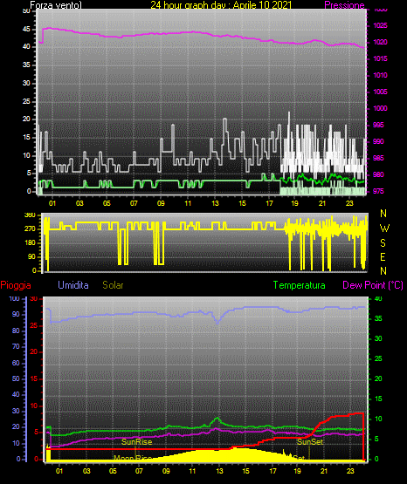The image size is (407, 484).
Task: Click the Pioggia legend label
Action: 16,285
